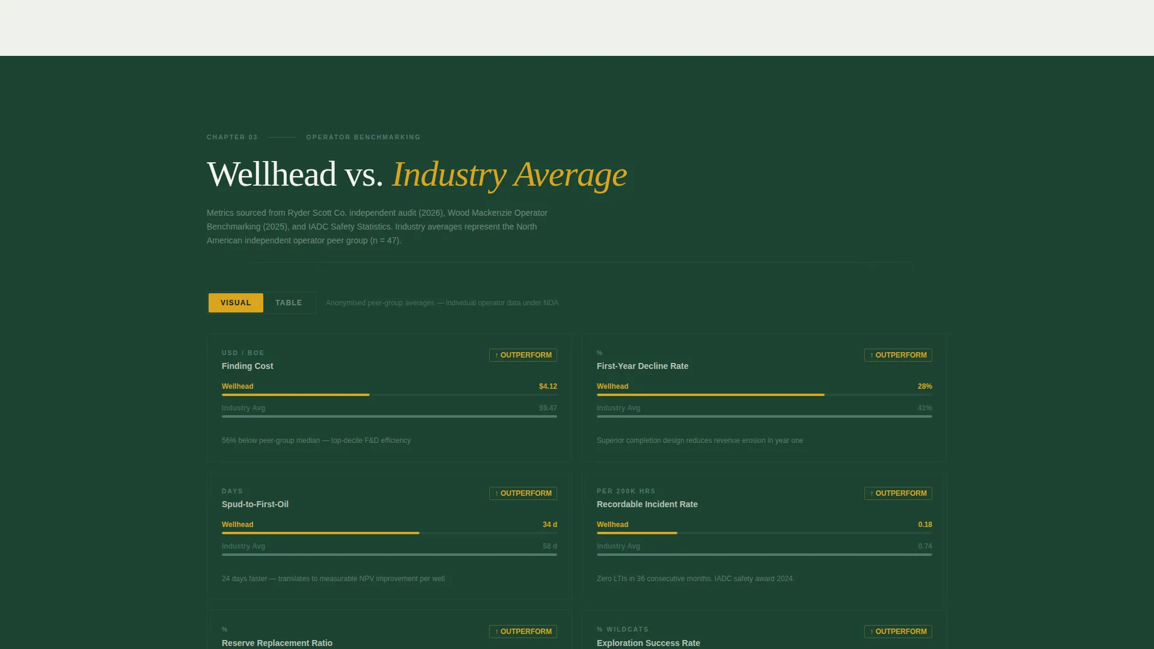The image size is (1154, 649).
Task: Click the OUTPERFORM badge on Recordable Incident Rate
Action: pyautogui.click(x=898, y=493)
